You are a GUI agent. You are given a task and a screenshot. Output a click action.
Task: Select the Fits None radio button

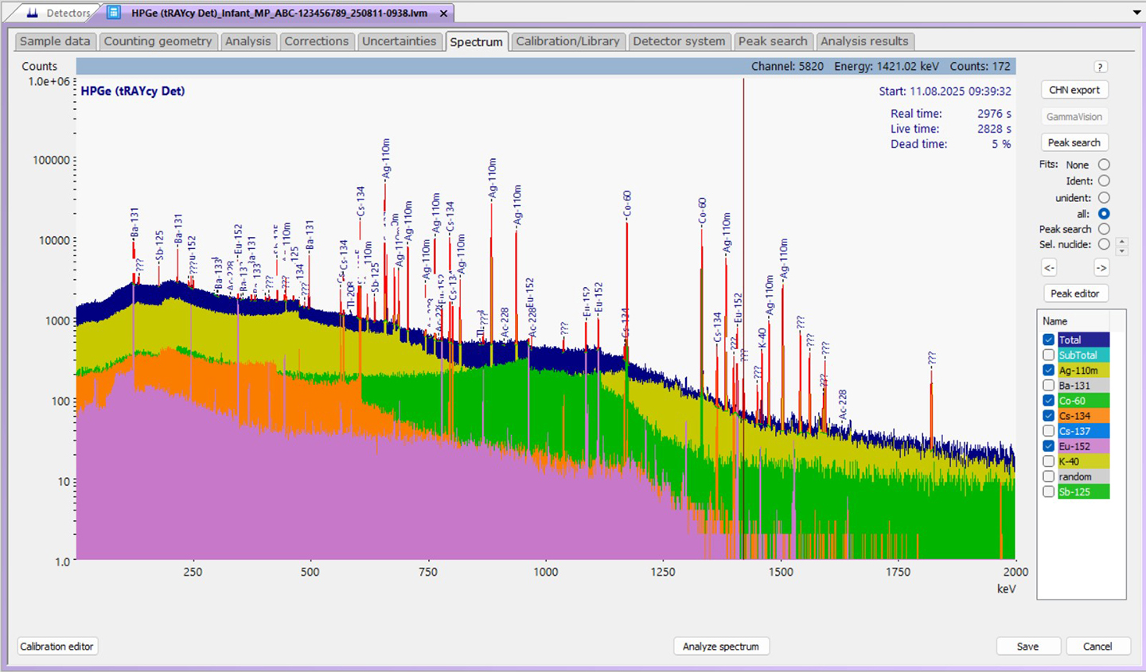pyautogui.click(x=1104, y=165)
